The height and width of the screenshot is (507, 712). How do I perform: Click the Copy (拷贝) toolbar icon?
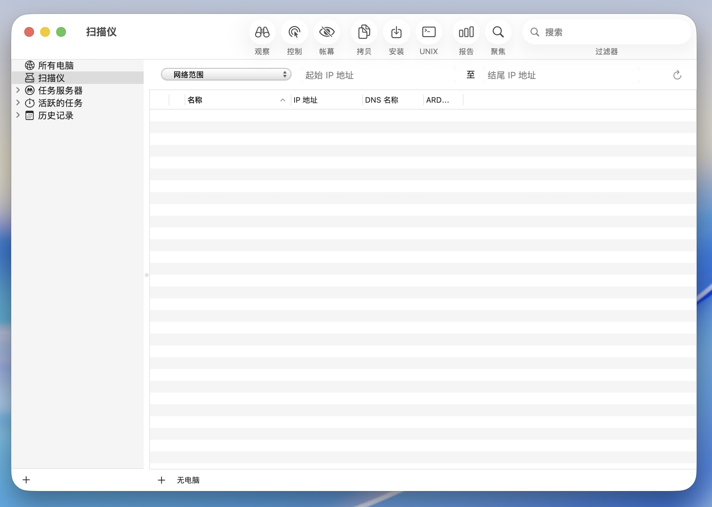tap(364, 32)
